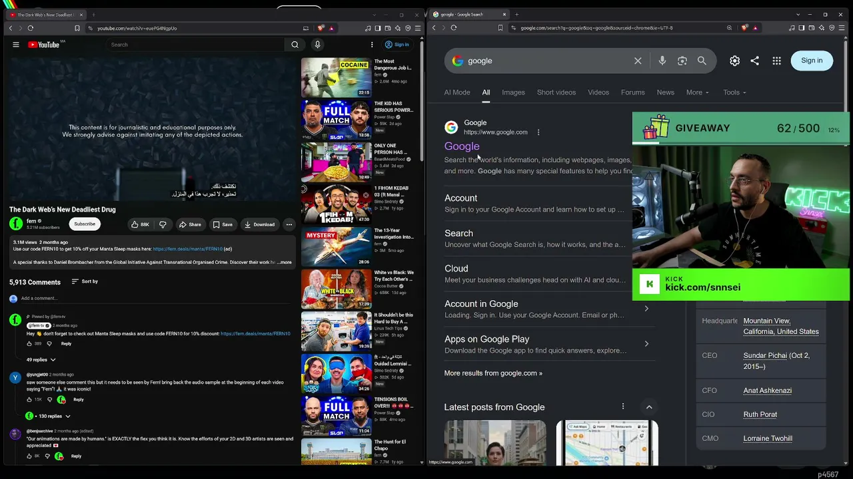Go back in the YouTube browser window

point(11,28)
